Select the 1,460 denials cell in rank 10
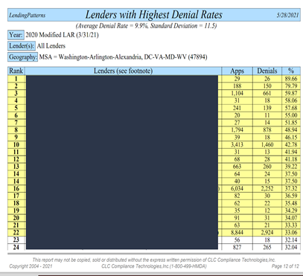This screenshot has width=303, height=276. point(267,144)
